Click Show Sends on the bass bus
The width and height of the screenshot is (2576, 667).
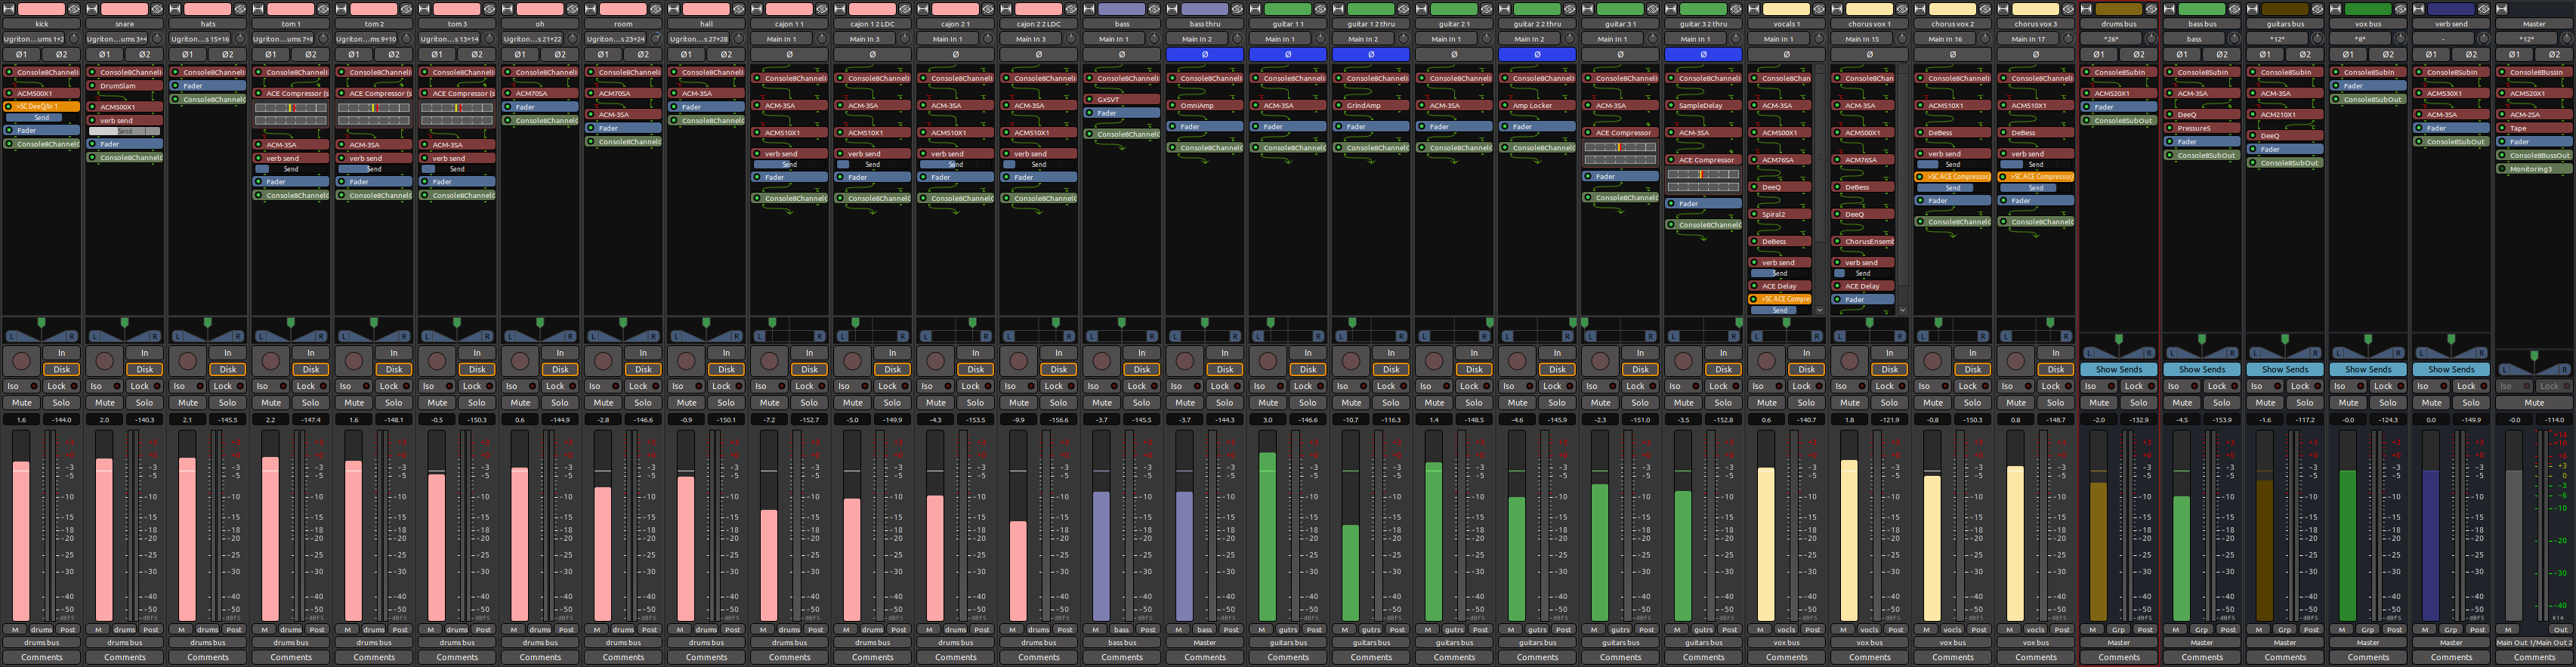click(2202, 369)
